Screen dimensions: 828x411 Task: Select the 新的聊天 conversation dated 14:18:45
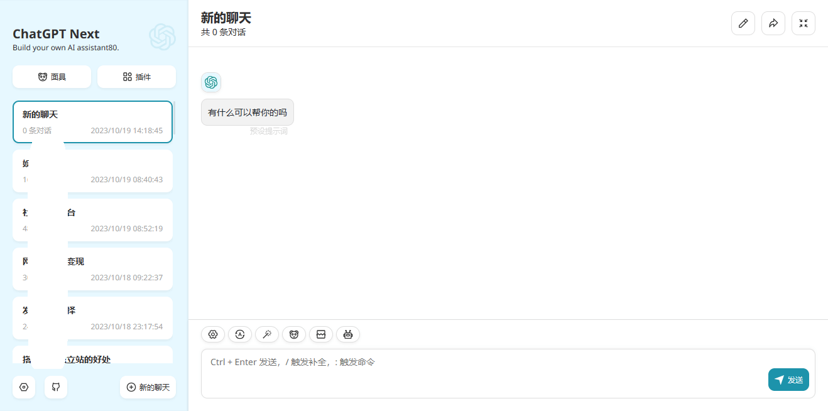coord(92,122)
